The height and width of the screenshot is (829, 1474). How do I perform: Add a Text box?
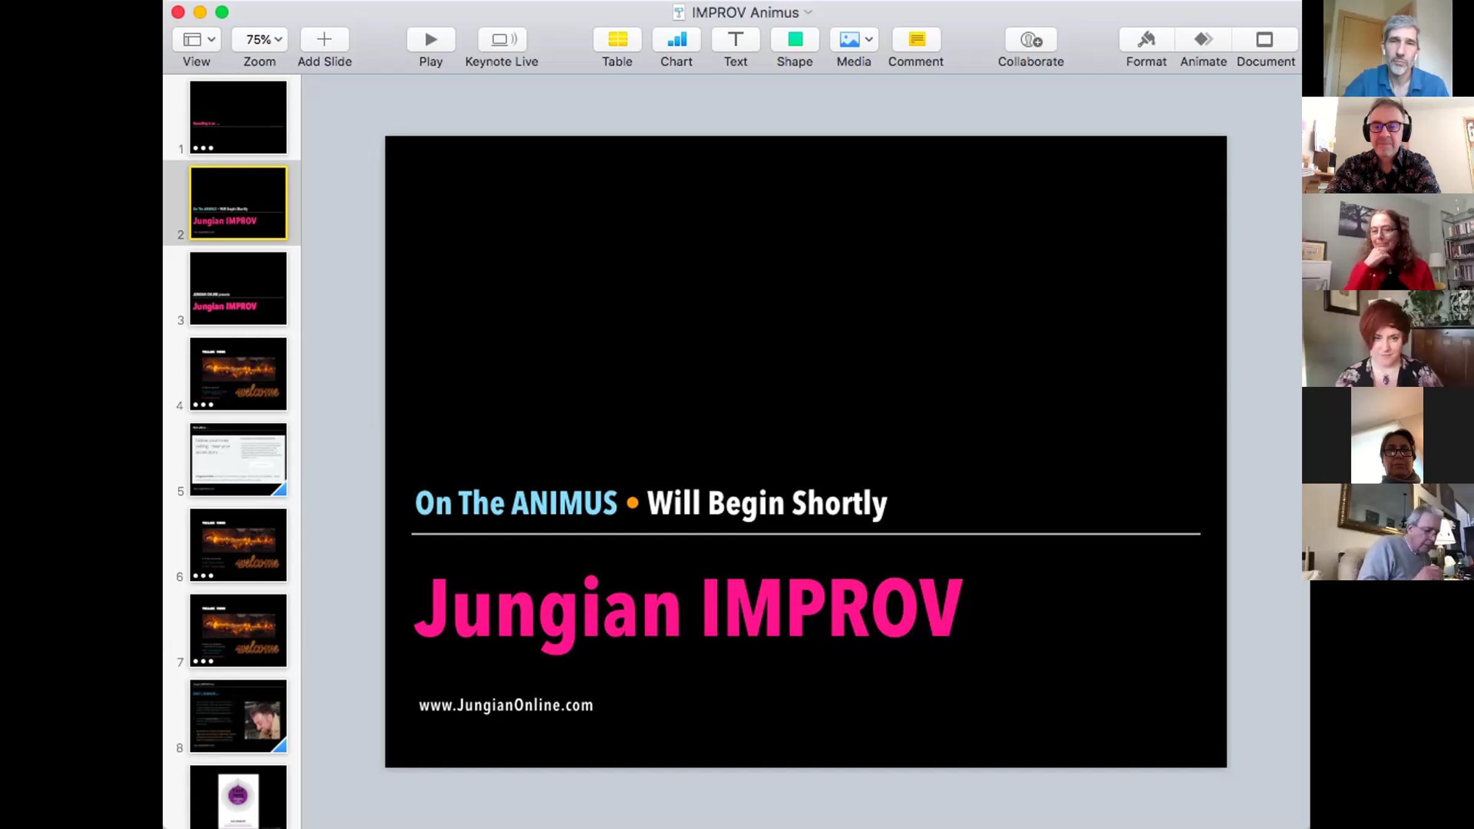coord(735,40)
